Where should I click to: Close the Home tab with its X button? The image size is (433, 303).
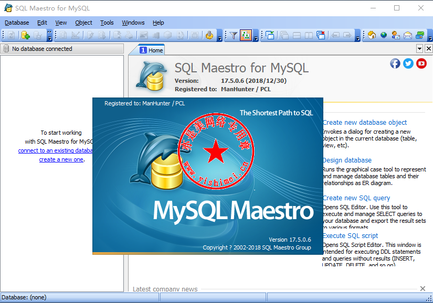tap(429, 49)
